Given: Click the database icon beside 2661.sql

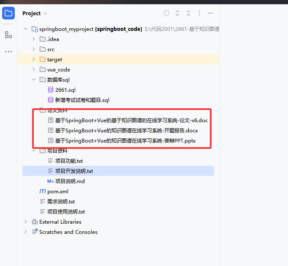Looking at the screenshot, I should click(51, 90).
